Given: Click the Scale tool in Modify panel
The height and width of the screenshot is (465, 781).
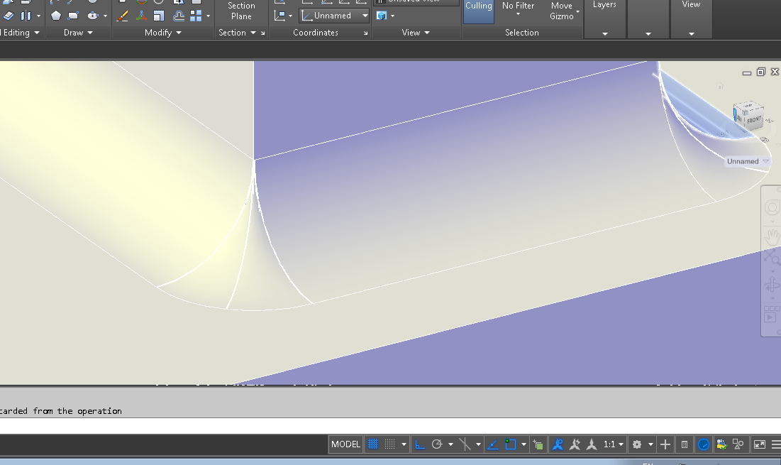Looking at the screenshot, I should (159, 16).
